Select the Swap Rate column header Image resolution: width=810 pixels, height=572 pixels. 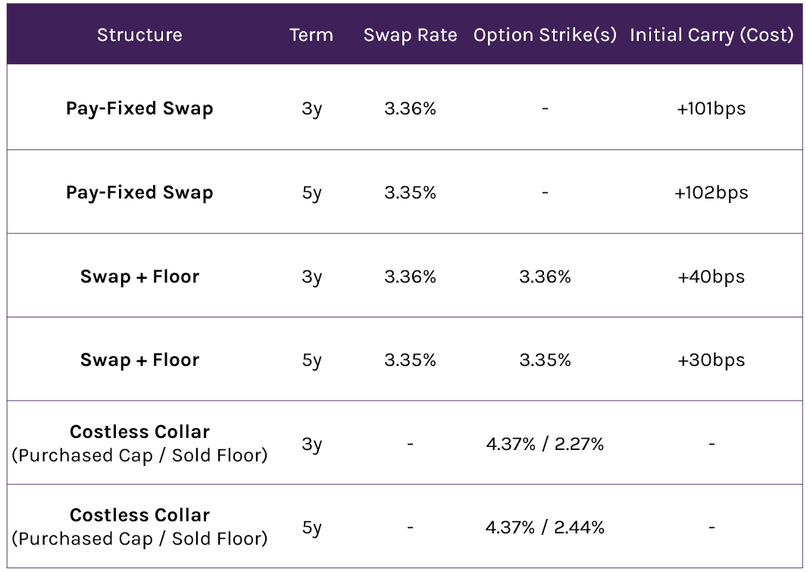[x=410, y=35]
